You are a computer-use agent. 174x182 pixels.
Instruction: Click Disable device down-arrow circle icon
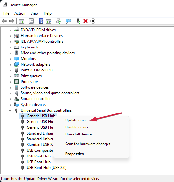pos(93,21)
